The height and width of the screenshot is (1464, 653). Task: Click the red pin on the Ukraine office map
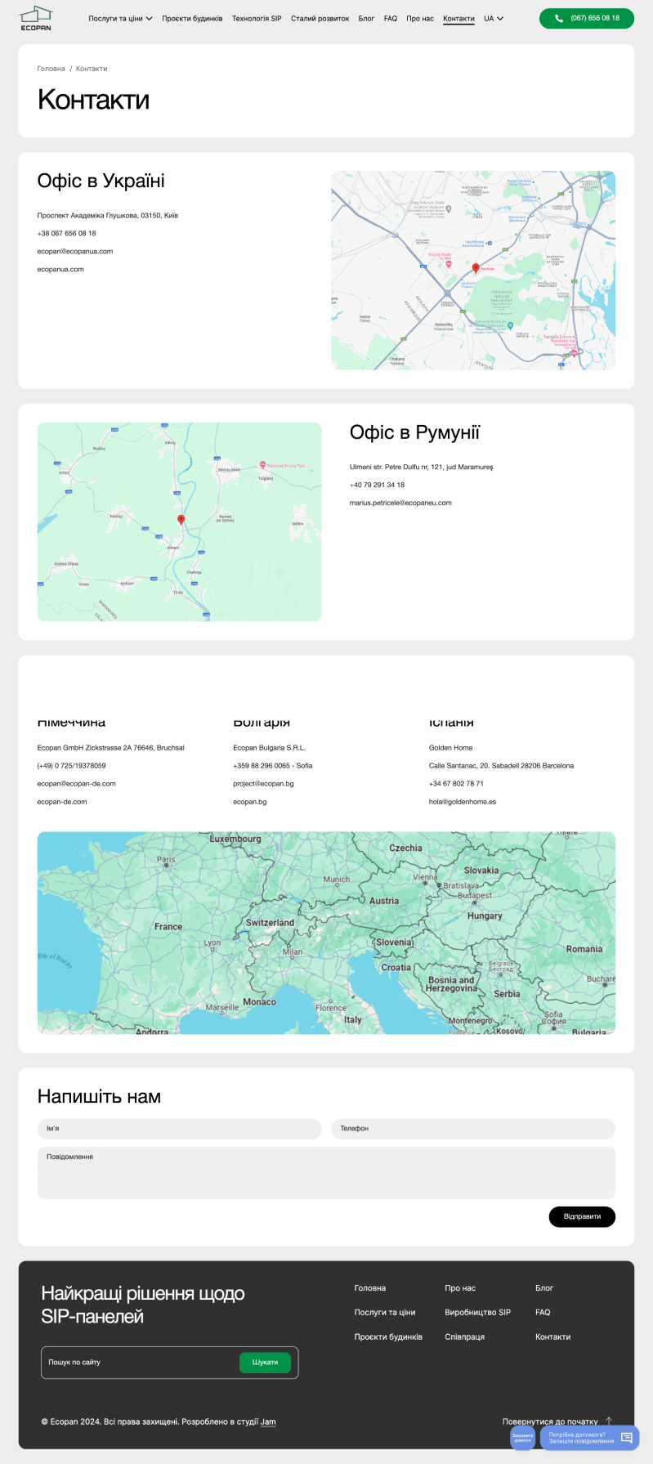pyautogui.click(x=476, y=268)
